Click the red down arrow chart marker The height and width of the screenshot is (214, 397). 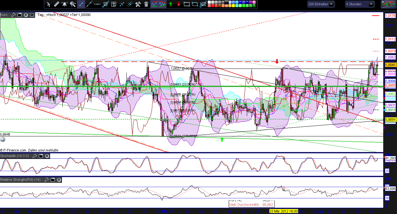277,61
